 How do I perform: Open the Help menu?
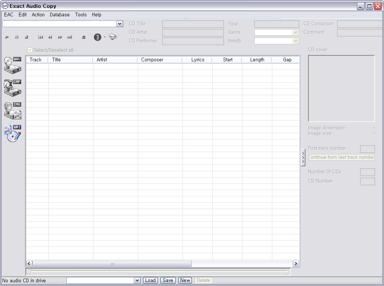tap(96, 15)
